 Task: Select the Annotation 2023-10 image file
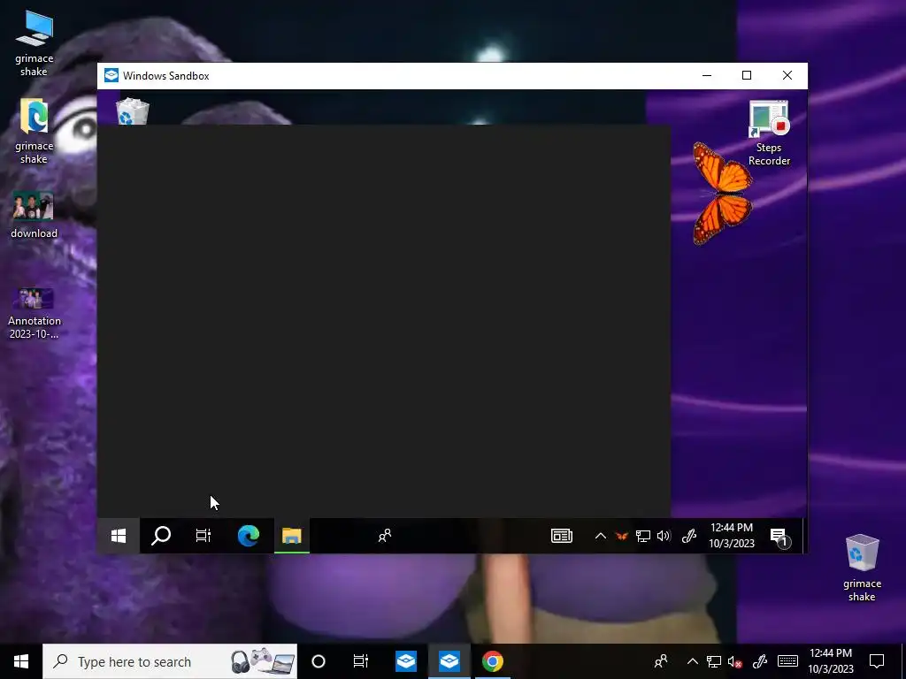pyautogui.click(x=35, y=314)
